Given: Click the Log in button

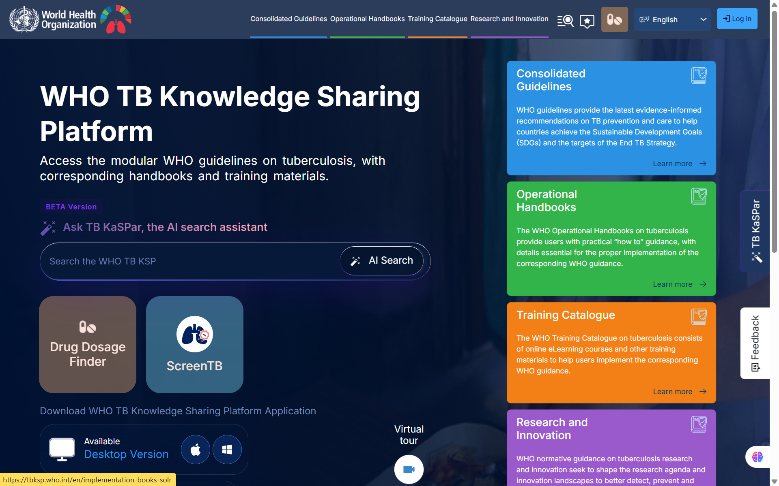Looking at the screenshot, I should [737, 19].
